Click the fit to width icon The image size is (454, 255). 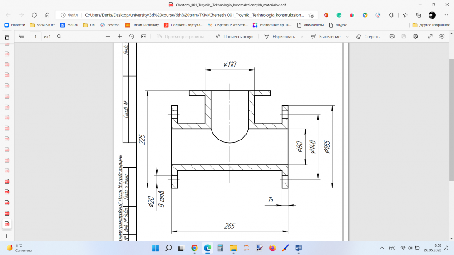(x=143, y=36)
